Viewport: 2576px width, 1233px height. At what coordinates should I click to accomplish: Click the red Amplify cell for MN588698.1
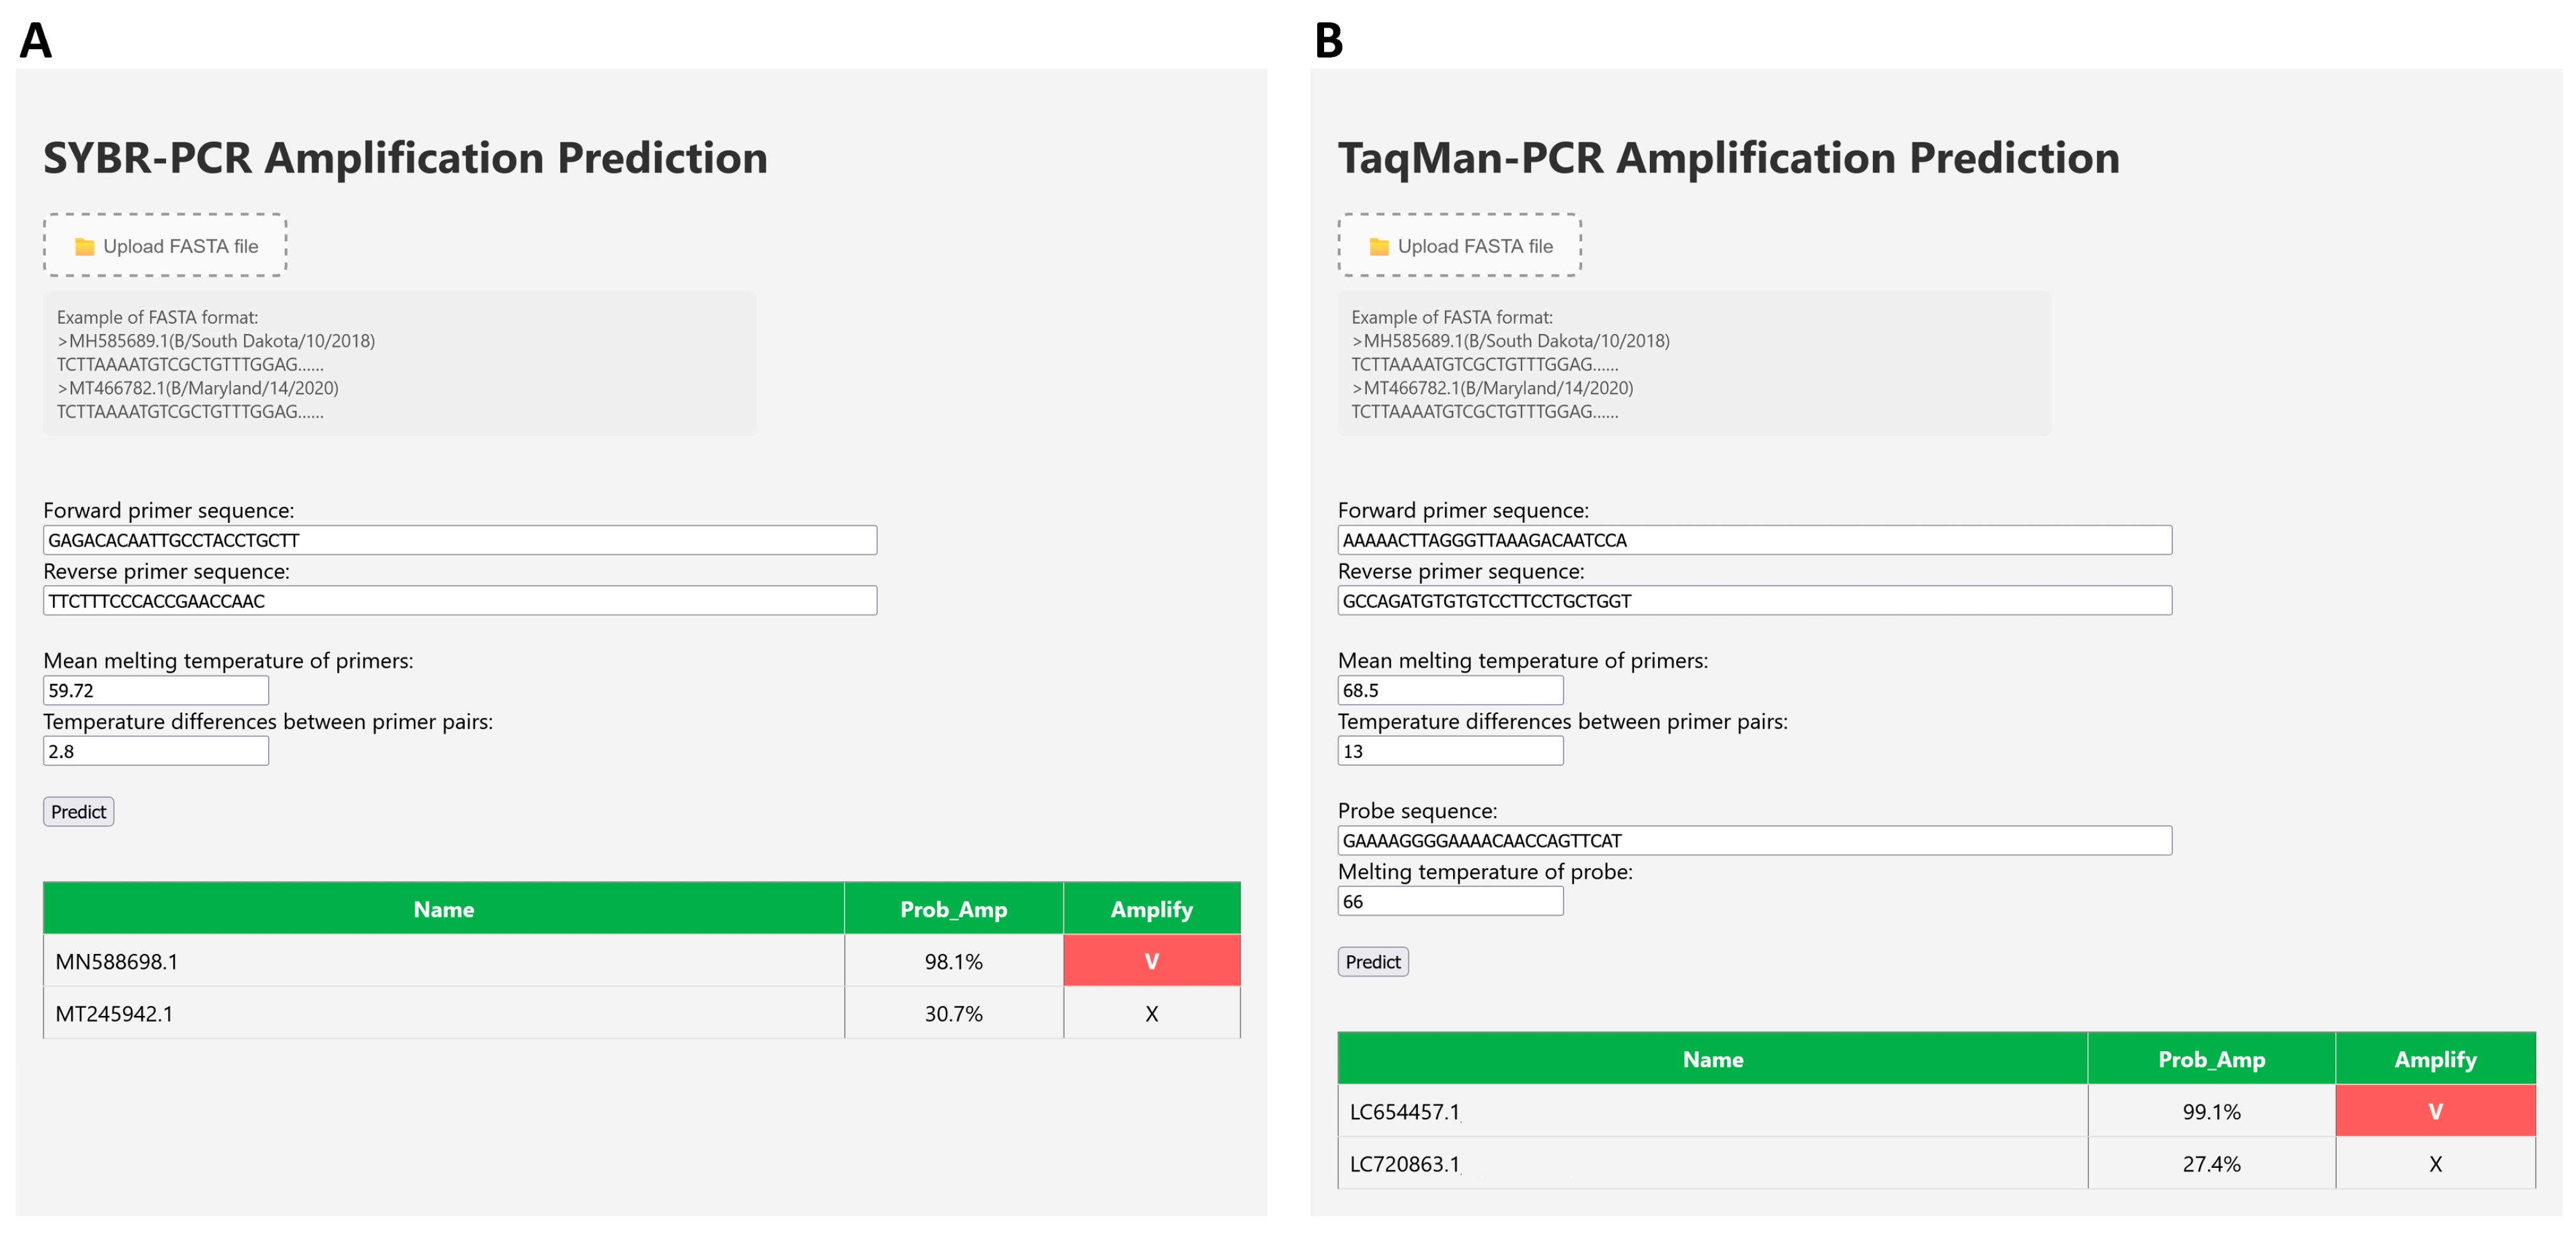(1151, 961)
